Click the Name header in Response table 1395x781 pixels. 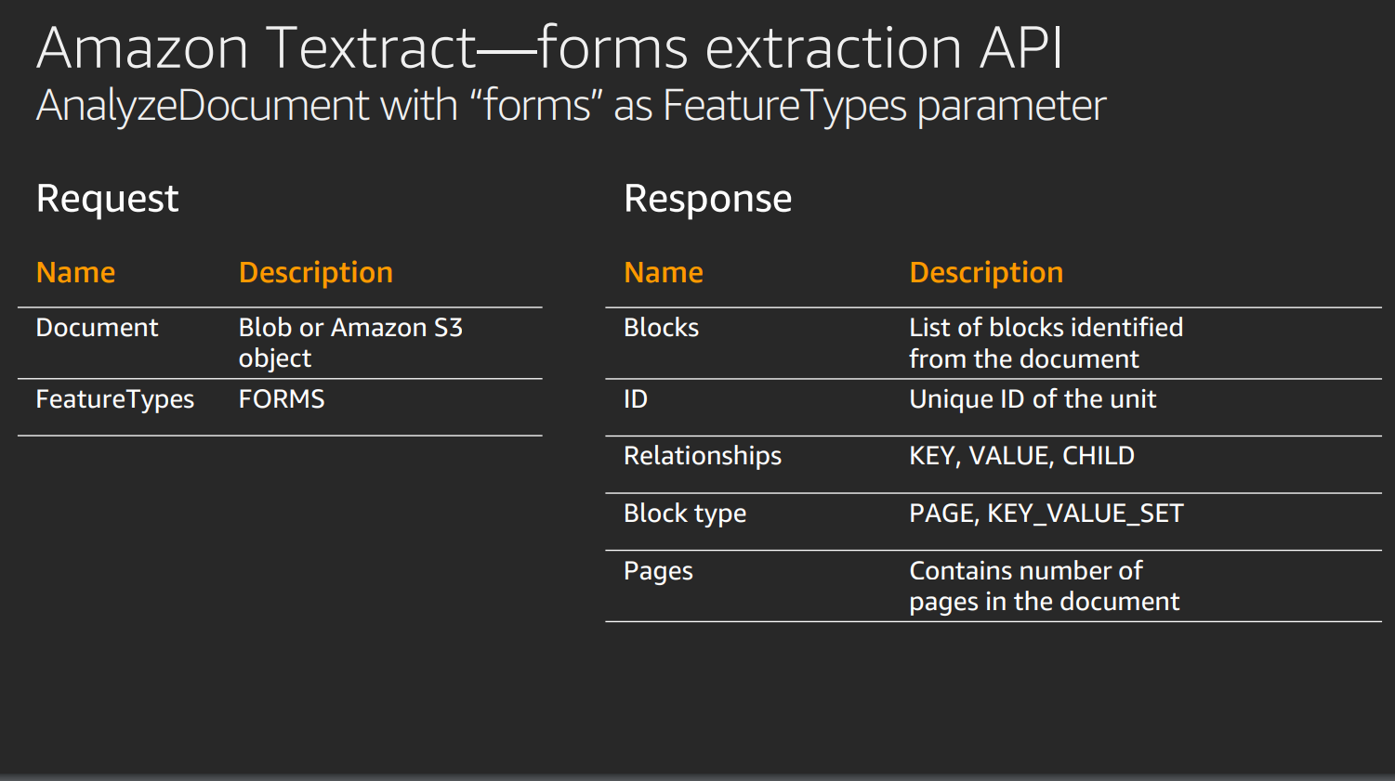663,272
